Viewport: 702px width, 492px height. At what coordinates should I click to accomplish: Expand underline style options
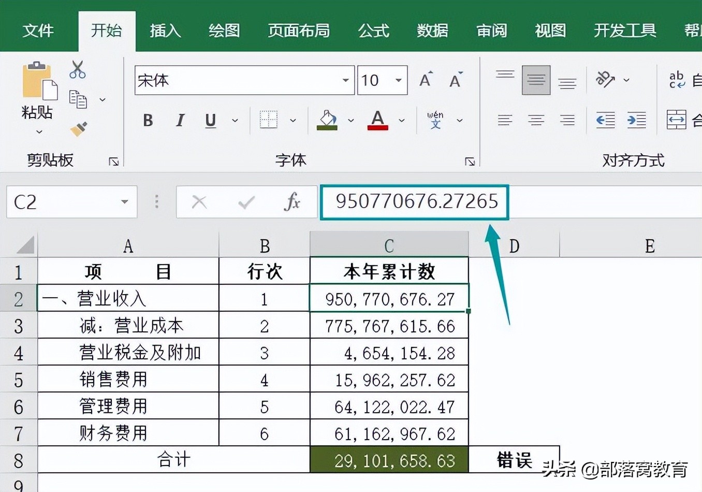point(235,121)
